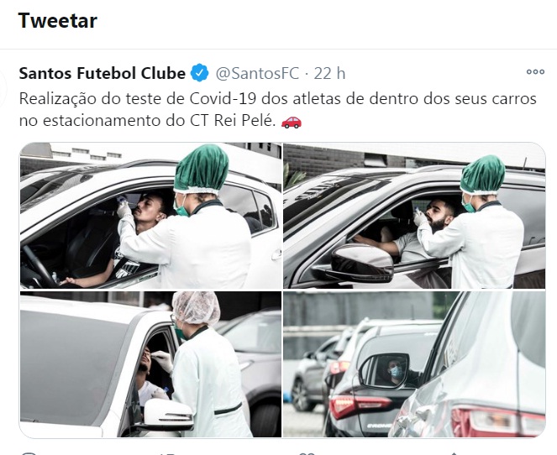Viewport: 557px width, 455px height.
Task: Click the partially visible share icon
Action: (455, 453)
